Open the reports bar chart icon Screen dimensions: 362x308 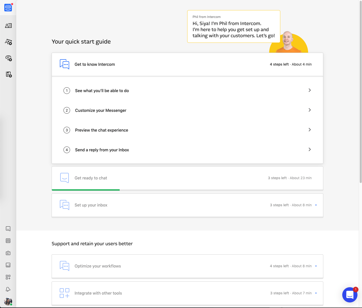tap(8, 265)
